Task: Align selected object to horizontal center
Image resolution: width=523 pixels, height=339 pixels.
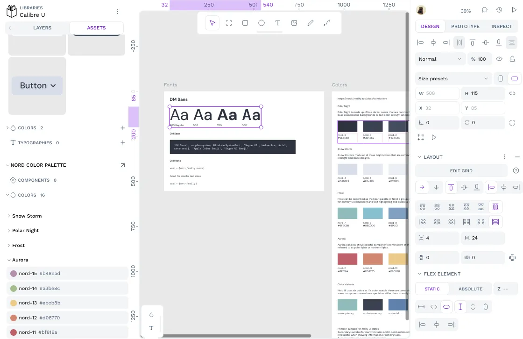Action: pos(433,42)
